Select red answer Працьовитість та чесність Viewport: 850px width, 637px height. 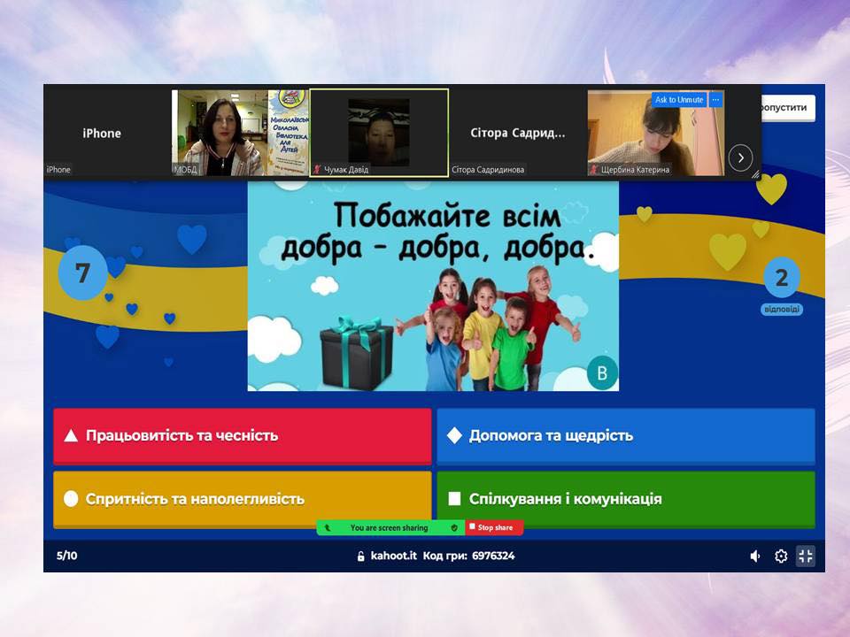pyautogui.click(x=242, y=435)
